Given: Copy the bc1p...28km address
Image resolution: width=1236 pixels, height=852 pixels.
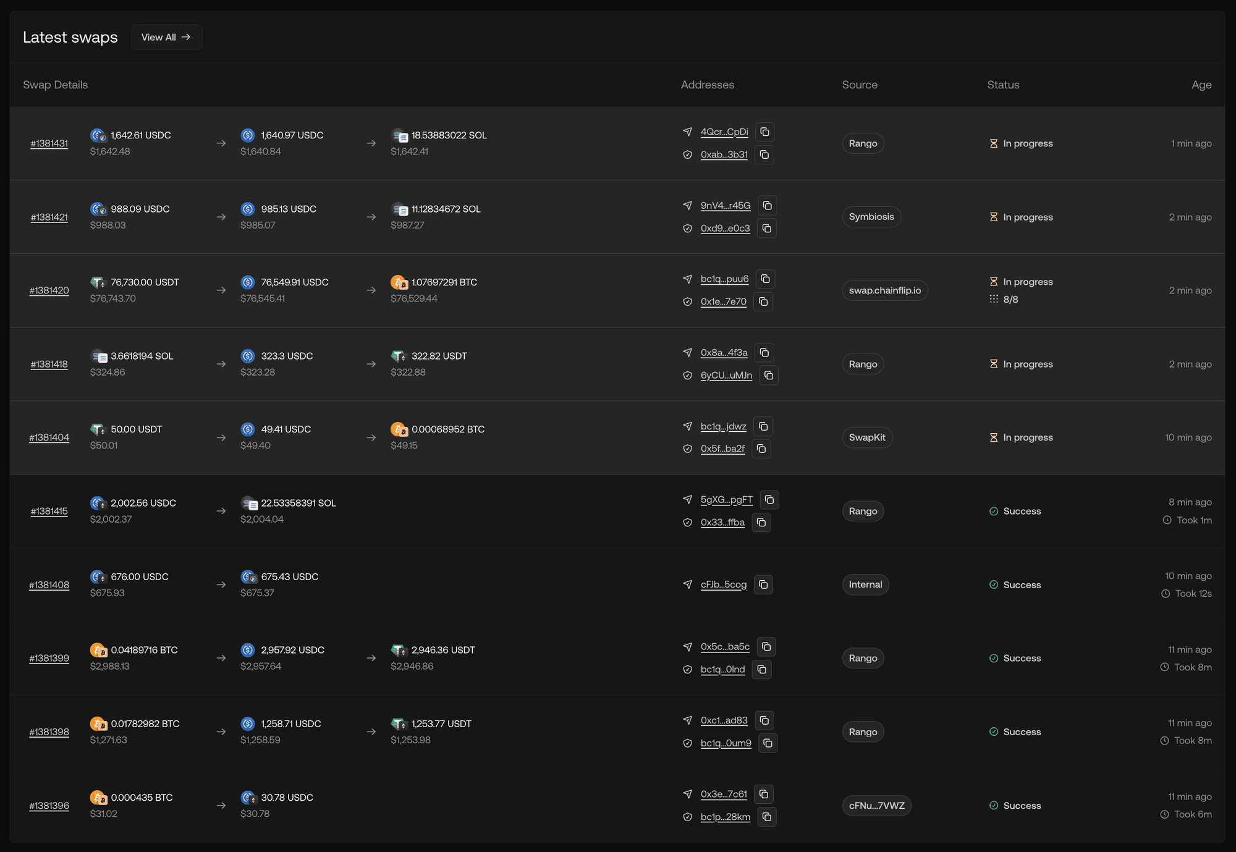Looking at the screenshot, I should 767,817.
